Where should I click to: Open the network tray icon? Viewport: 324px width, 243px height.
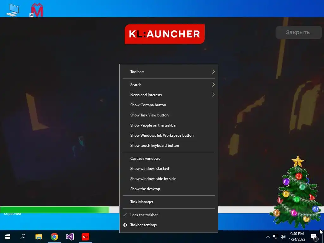point(276,237)
